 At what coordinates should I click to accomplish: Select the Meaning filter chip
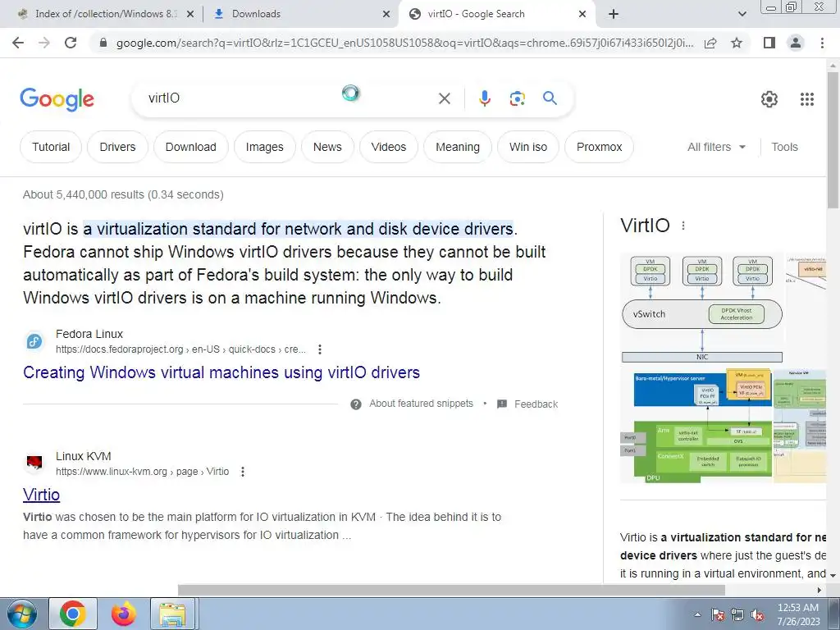click(458, 147)
